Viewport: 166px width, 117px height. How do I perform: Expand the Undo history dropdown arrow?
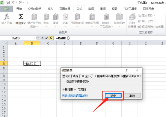16,2
